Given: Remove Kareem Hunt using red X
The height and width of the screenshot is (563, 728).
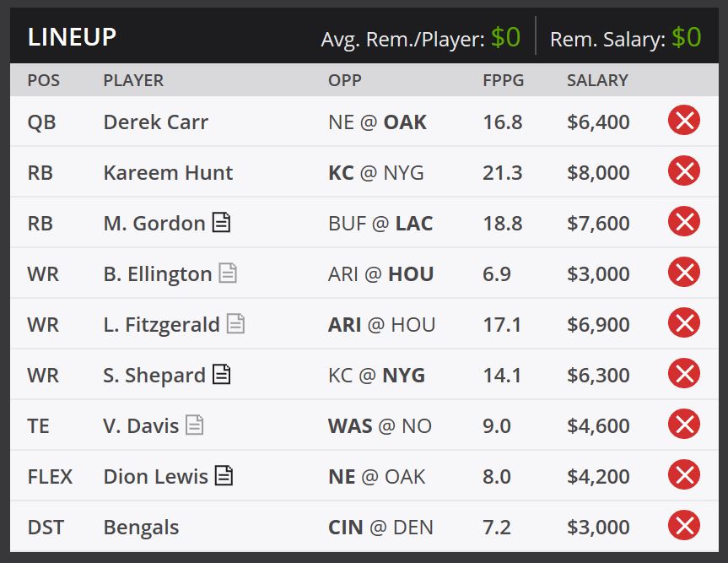Looking at the screenshot, I should (684, 171).
